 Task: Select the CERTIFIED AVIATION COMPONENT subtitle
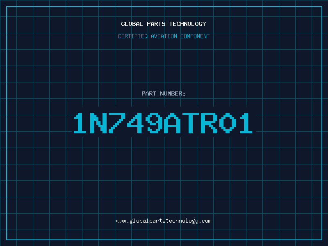(x=164, y=36)
